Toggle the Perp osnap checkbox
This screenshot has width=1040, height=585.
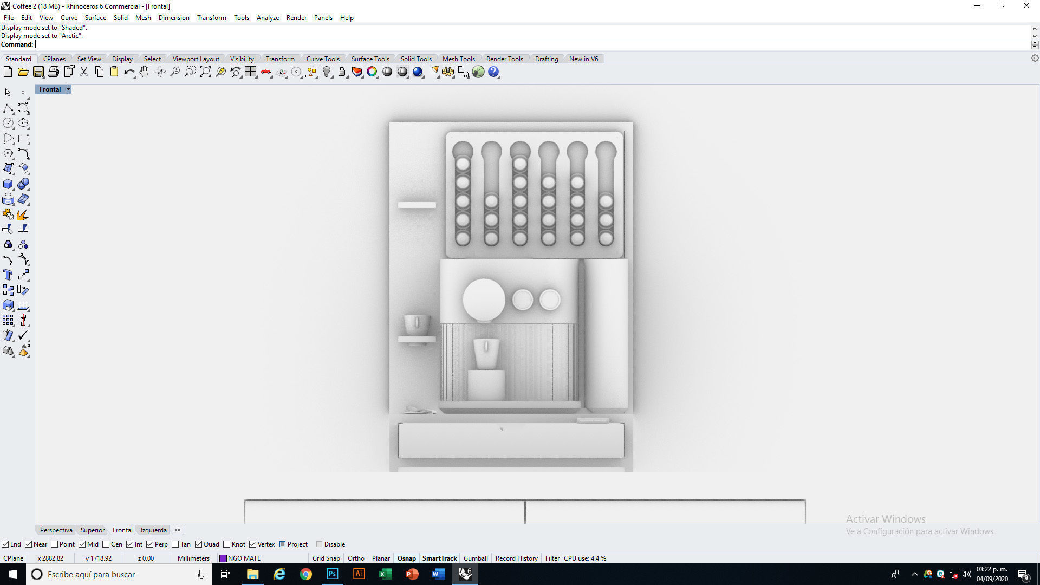tap(149, 544)
